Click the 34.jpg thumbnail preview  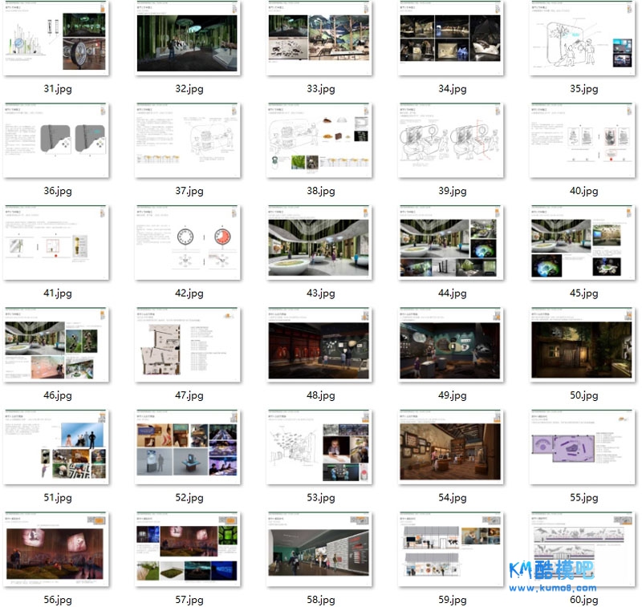click(449, 40)
